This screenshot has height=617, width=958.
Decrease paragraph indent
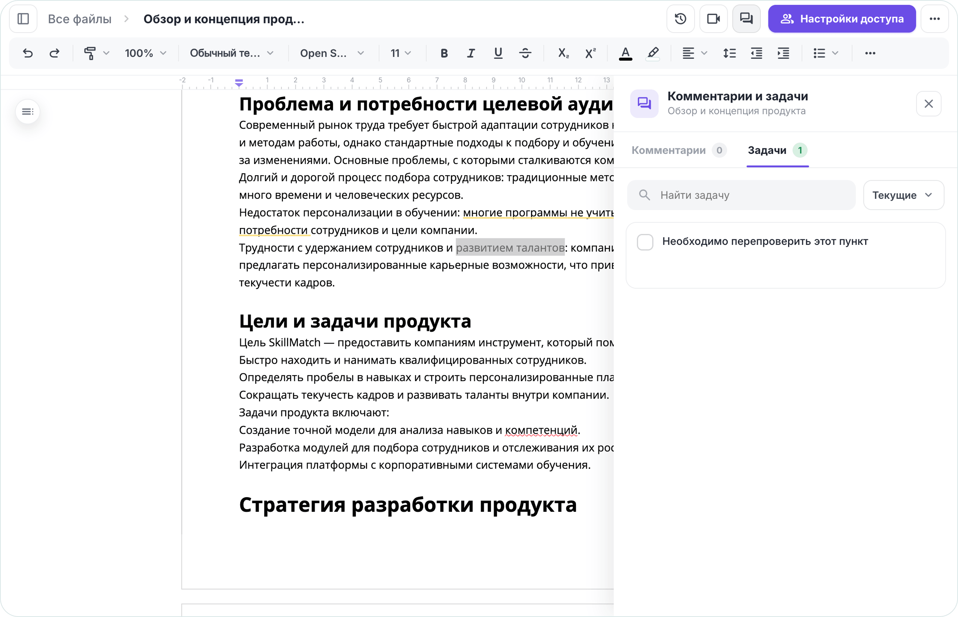click(x=756, y=53)
